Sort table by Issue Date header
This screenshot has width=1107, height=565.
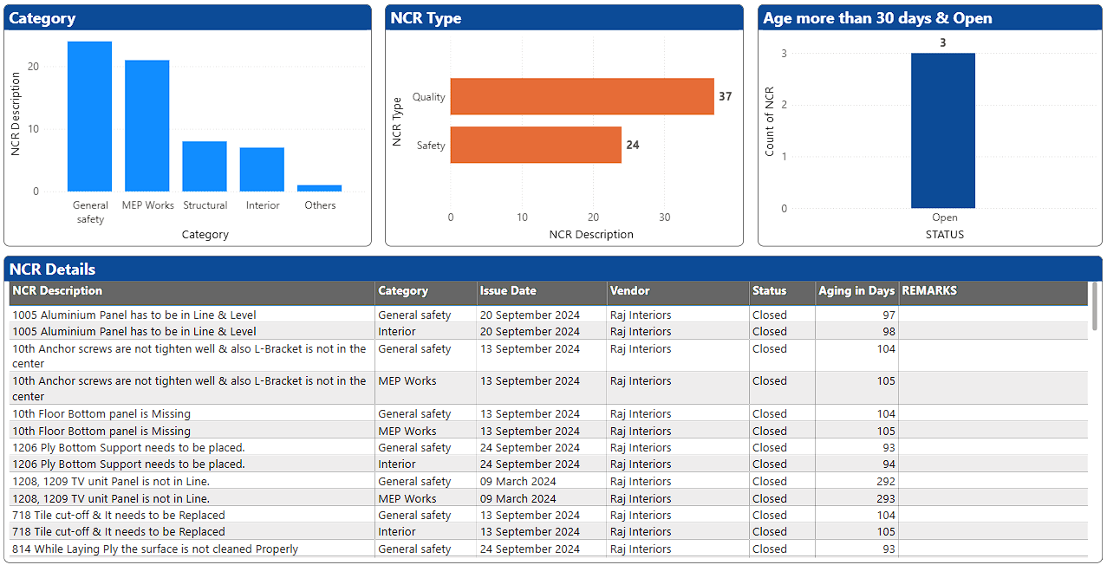coord(508,291)
